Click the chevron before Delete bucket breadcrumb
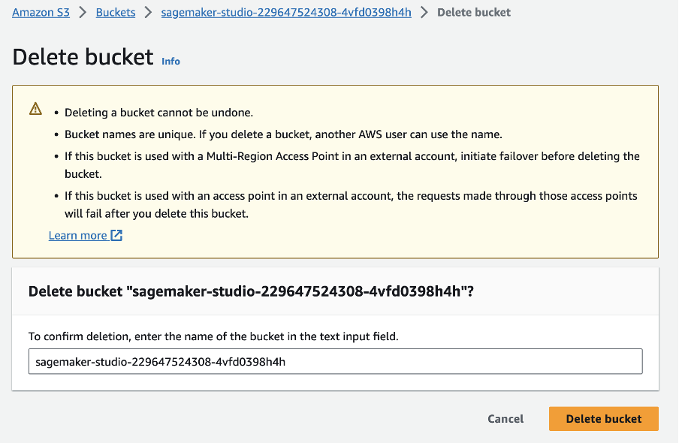 (x=424, y=12)
